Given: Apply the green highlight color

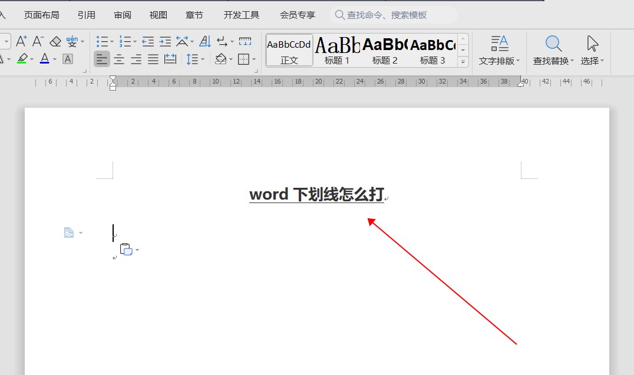Looking at the screenshot, I should [x=22, y=59].
